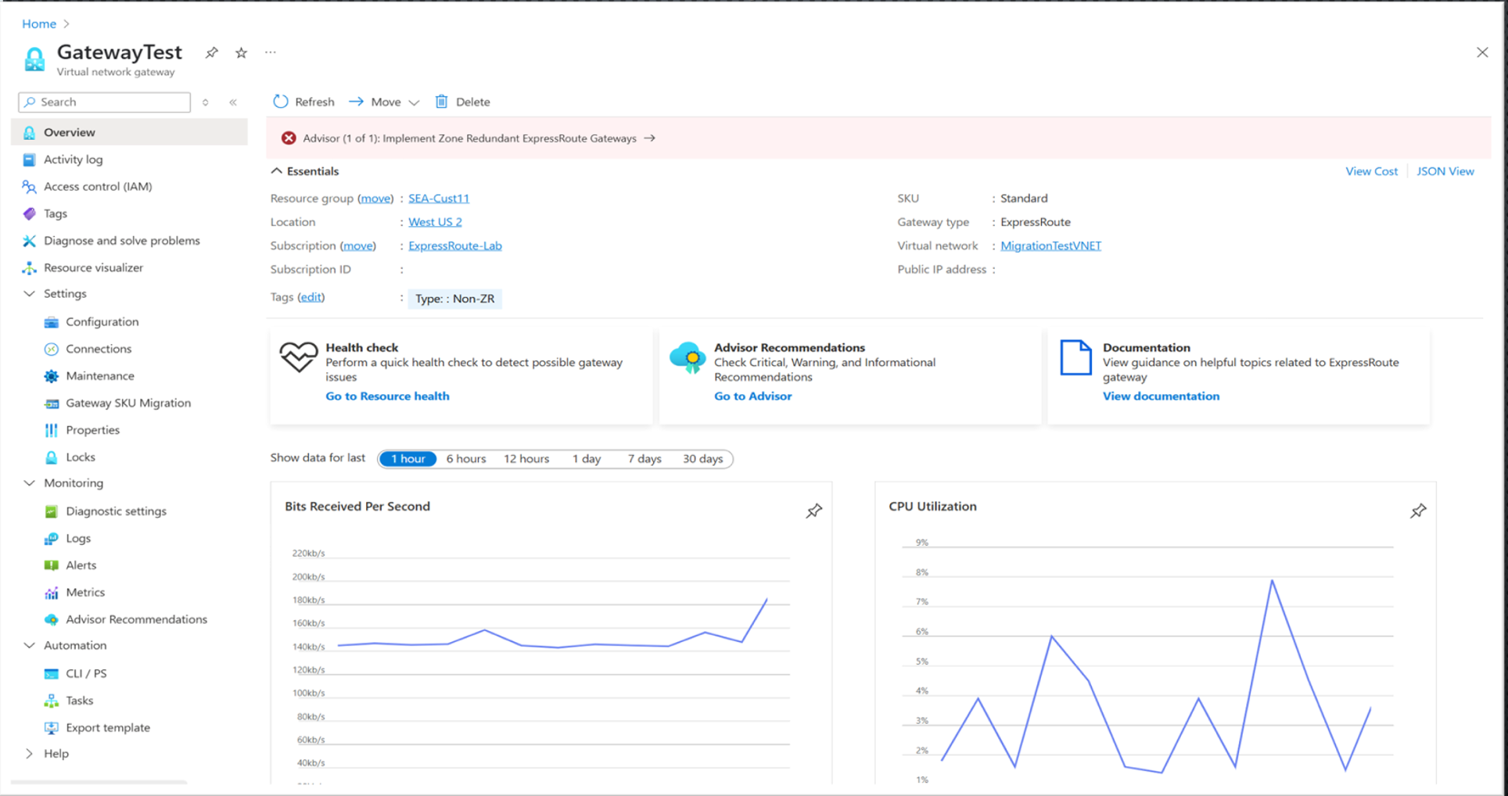This screenshot has width=1508, height=796.
Task: Select the 1 hour time range pill
Action: tap(408, 459)
